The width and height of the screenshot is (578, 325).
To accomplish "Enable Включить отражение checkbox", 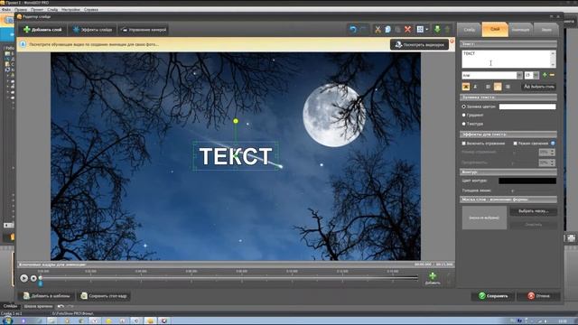I will click(x=463, y=144).
